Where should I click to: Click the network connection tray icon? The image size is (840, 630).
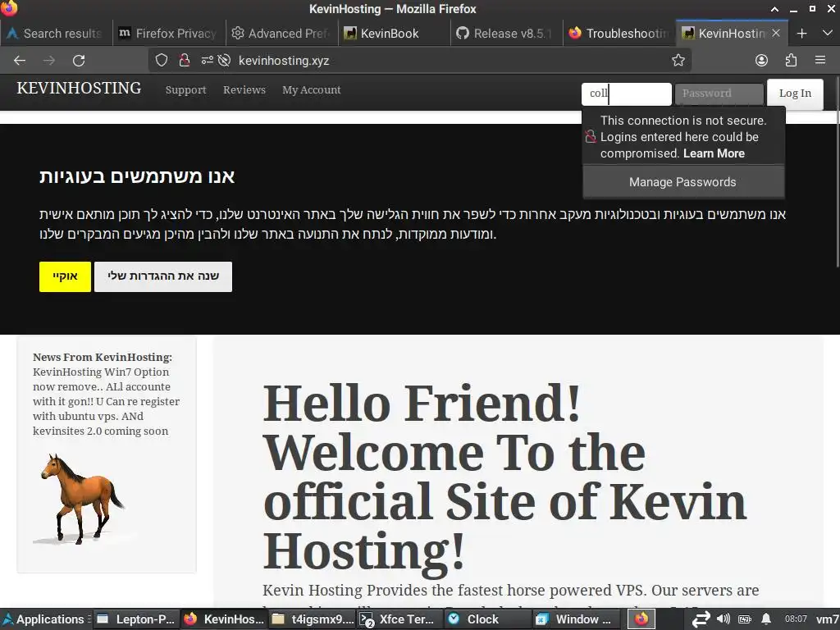(701, 619)
